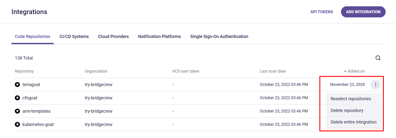Image resolution: width=396 pixels, height=138 pixels.
Task: Click the GitHub icon beside kubernetes-goat
Action: click(x=17, y=125)
